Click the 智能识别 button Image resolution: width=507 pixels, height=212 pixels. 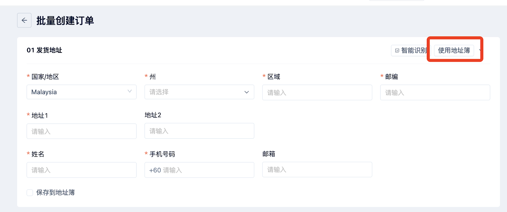click(411, 51)
